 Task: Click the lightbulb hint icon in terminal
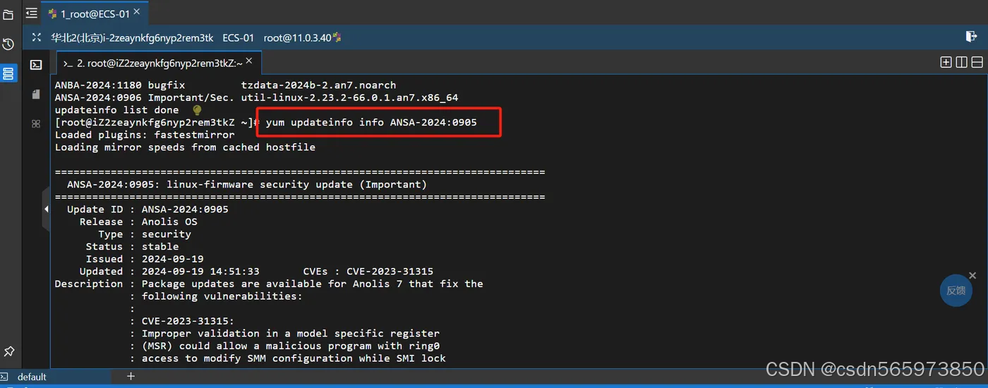click(197, 110)
